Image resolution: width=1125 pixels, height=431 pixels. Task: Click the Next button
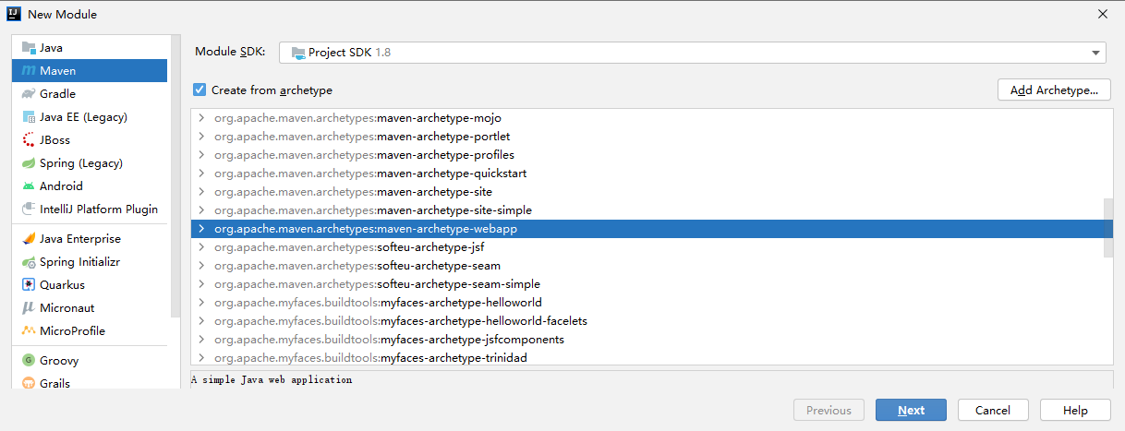[x=911, y=411]
